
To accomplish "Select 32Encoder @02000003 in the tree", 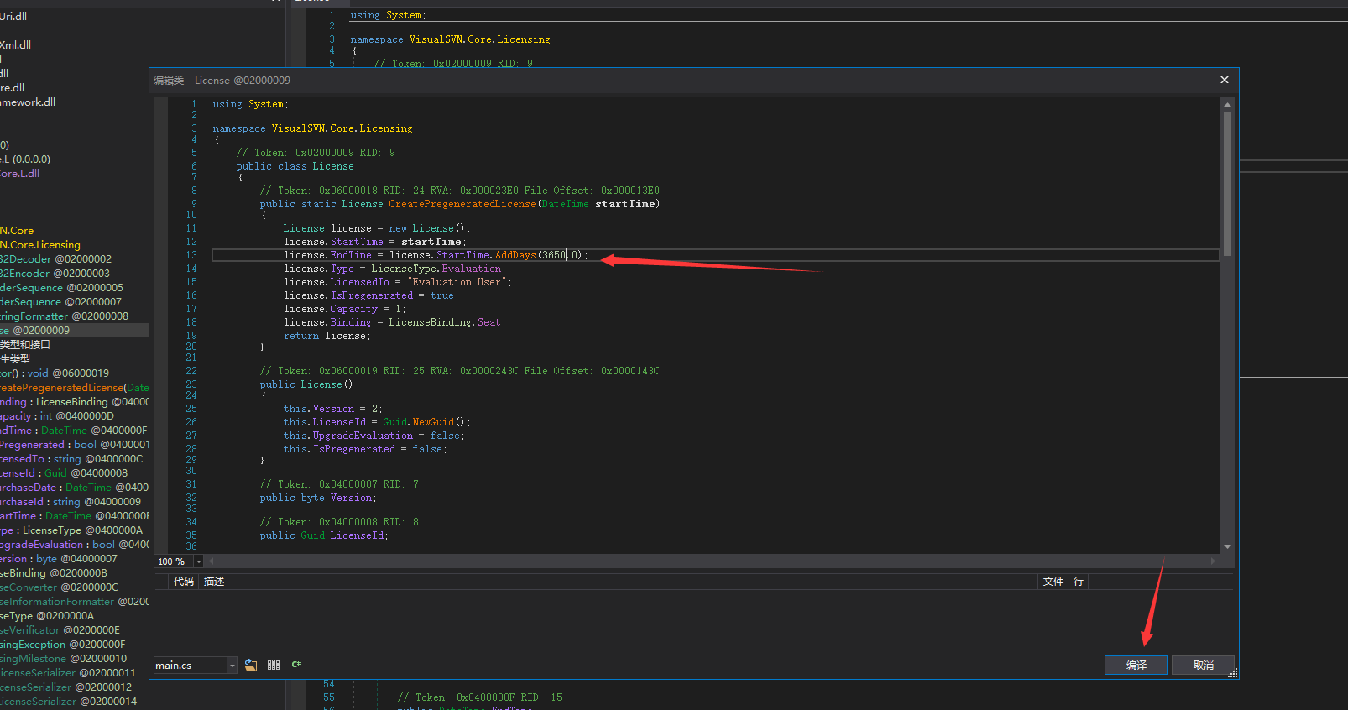I will click(55, 274).
